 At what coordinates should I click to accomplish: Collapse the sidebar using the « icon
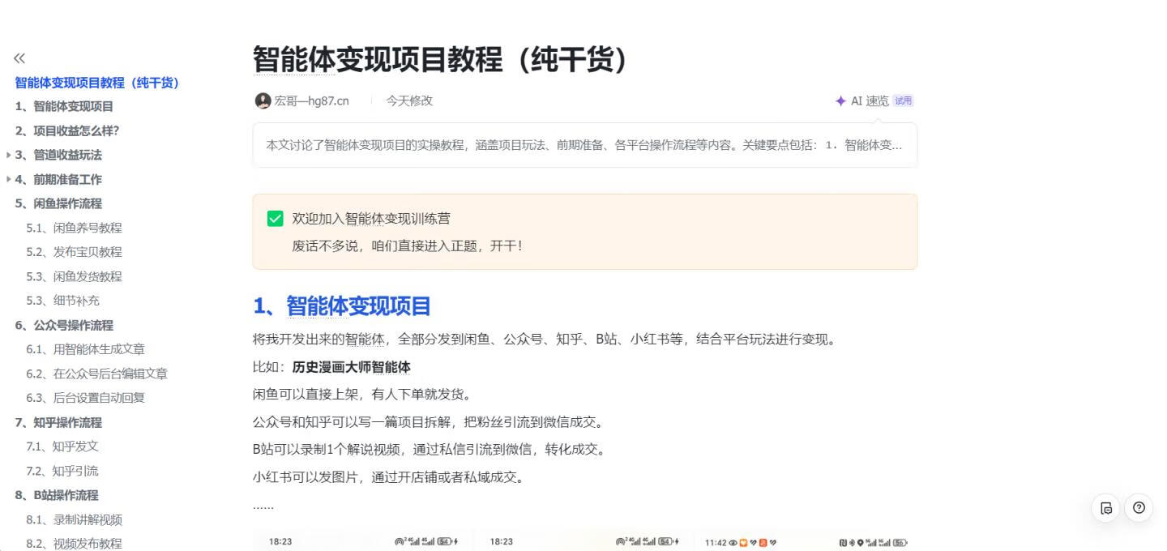(18, 58)
